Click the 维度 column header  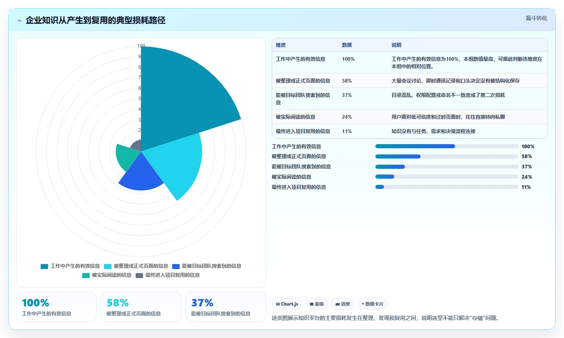pos(281,45)
